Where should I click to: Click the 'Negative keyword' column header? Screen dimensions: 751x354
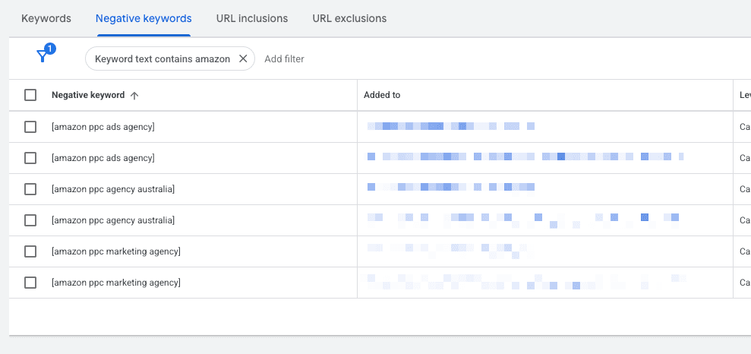88,95
